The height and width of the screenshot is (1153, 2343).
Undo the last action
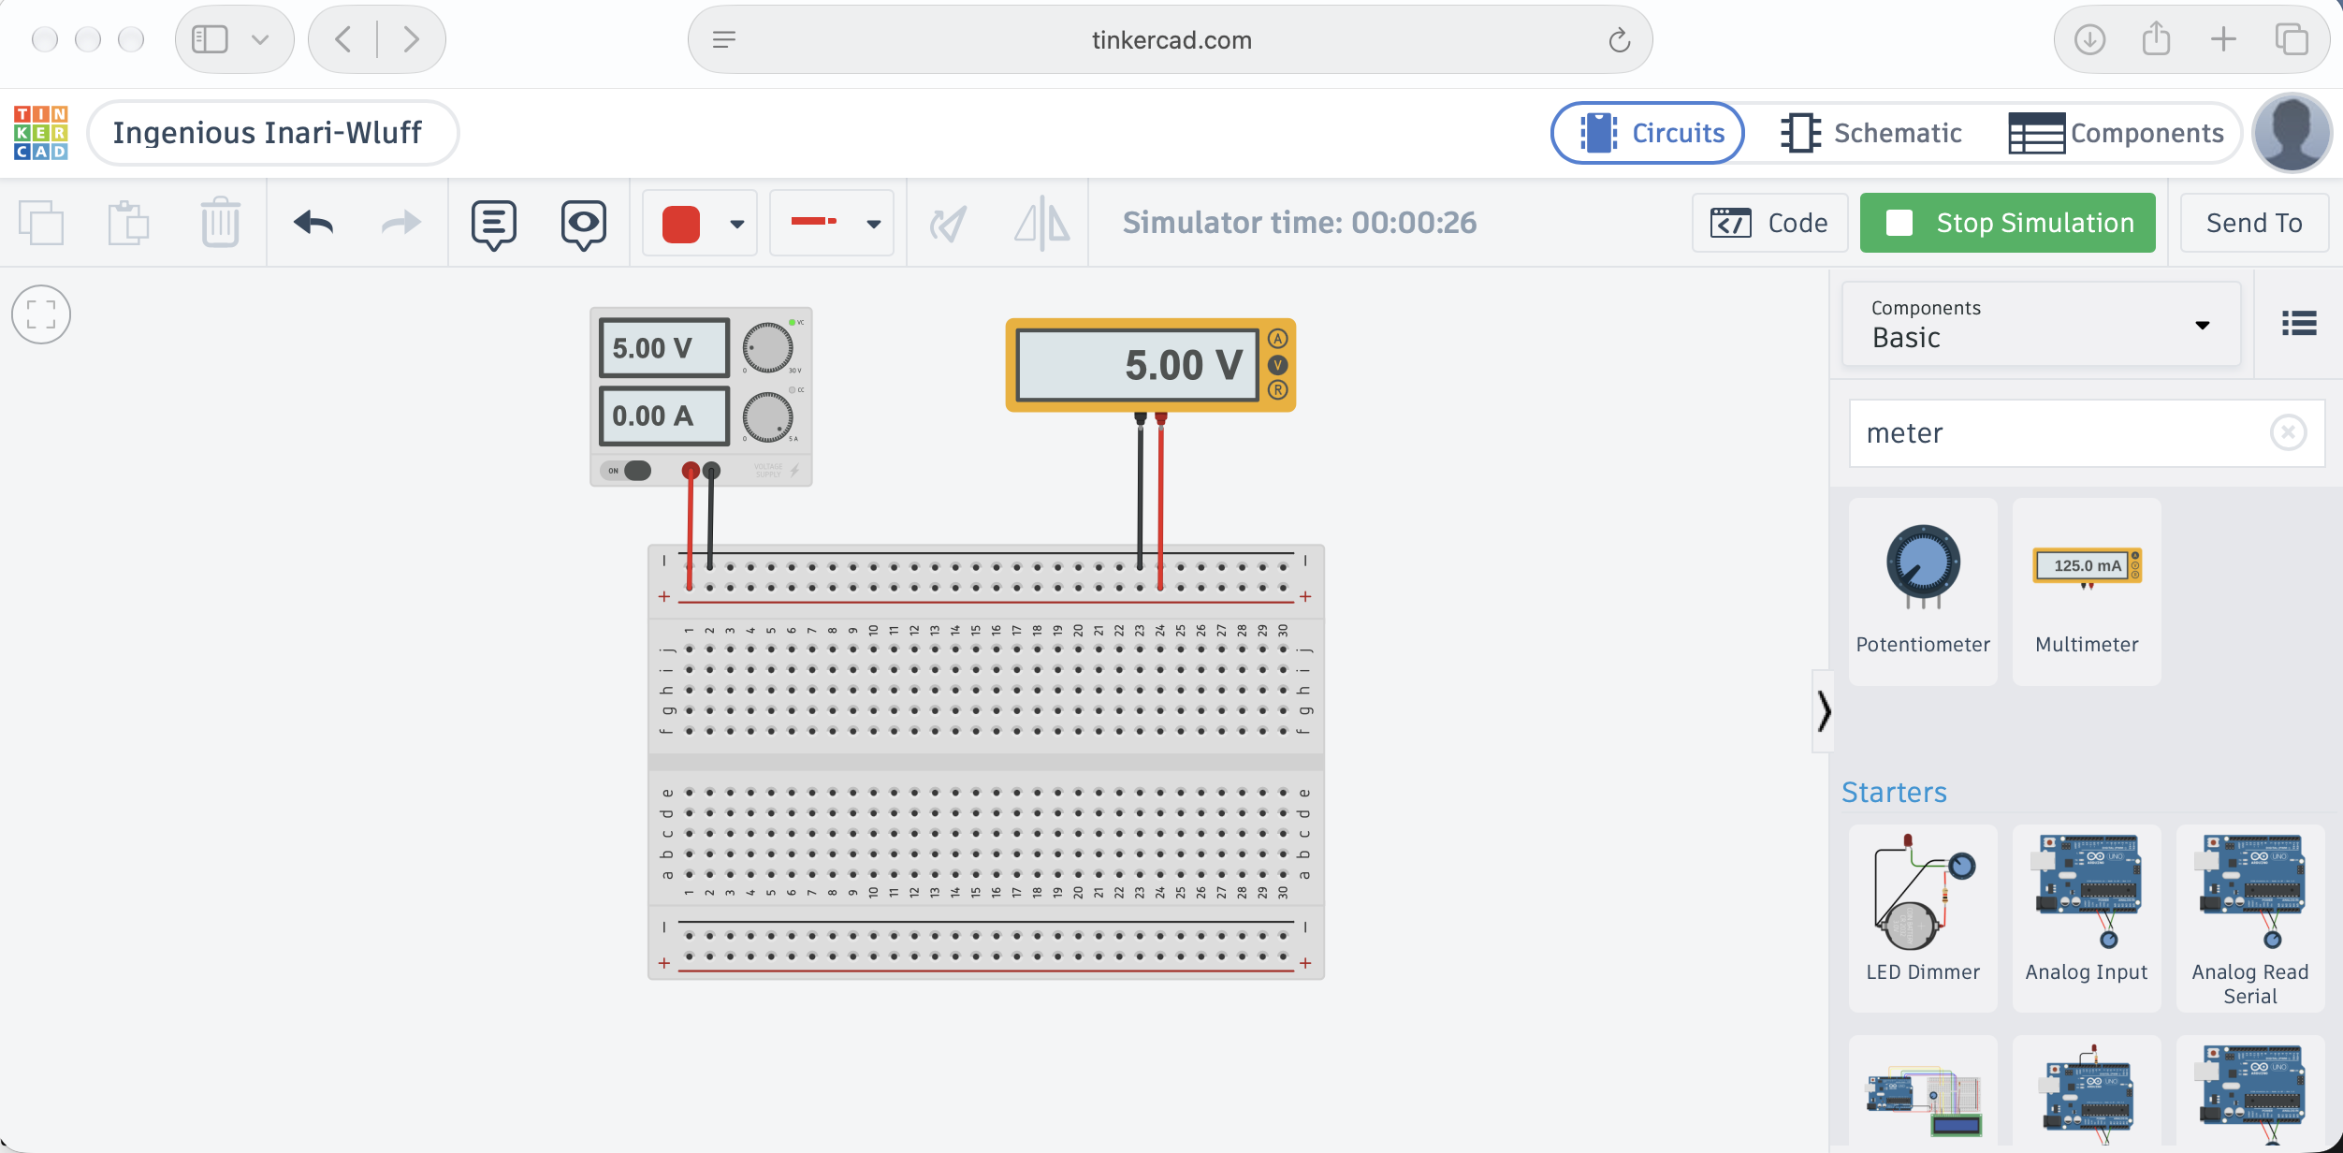313,223
